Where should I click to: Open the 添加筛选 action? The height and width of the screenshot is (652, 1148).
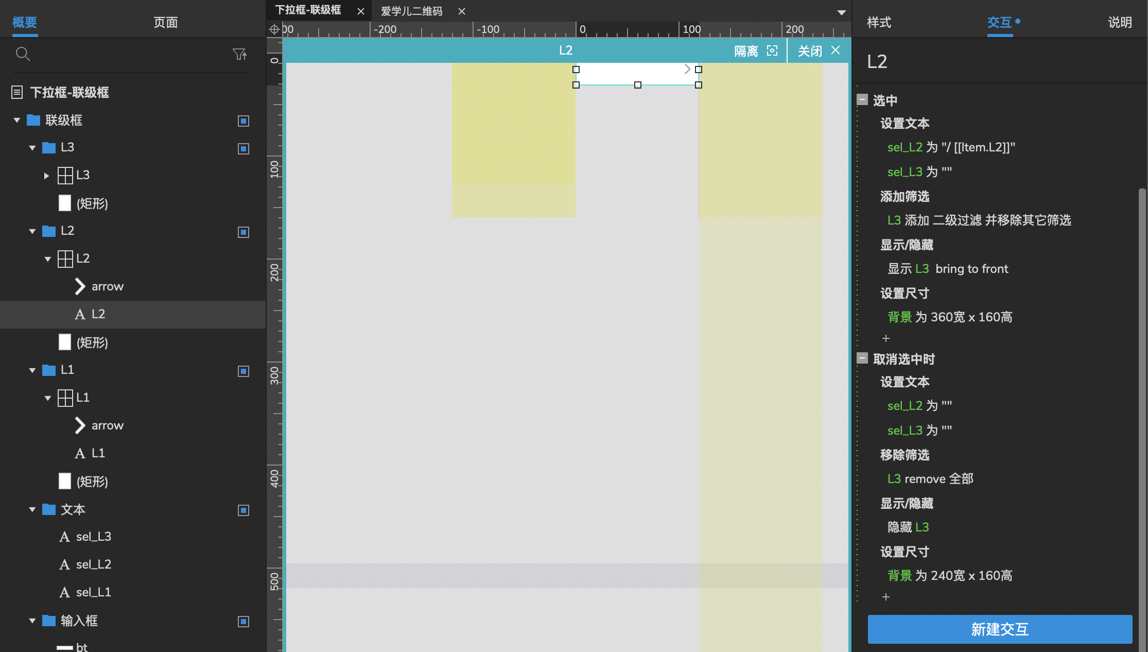coord(905,197)
